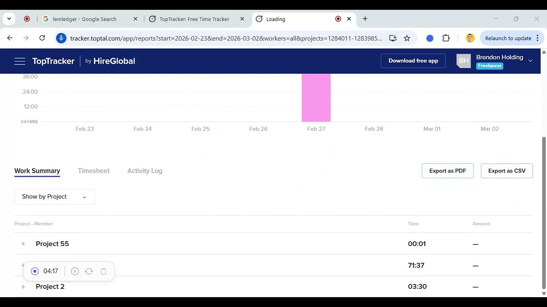Viewport: 547px width, 307px height.
Task: Click the Mar 02 axis label
Action: (490, 129)
